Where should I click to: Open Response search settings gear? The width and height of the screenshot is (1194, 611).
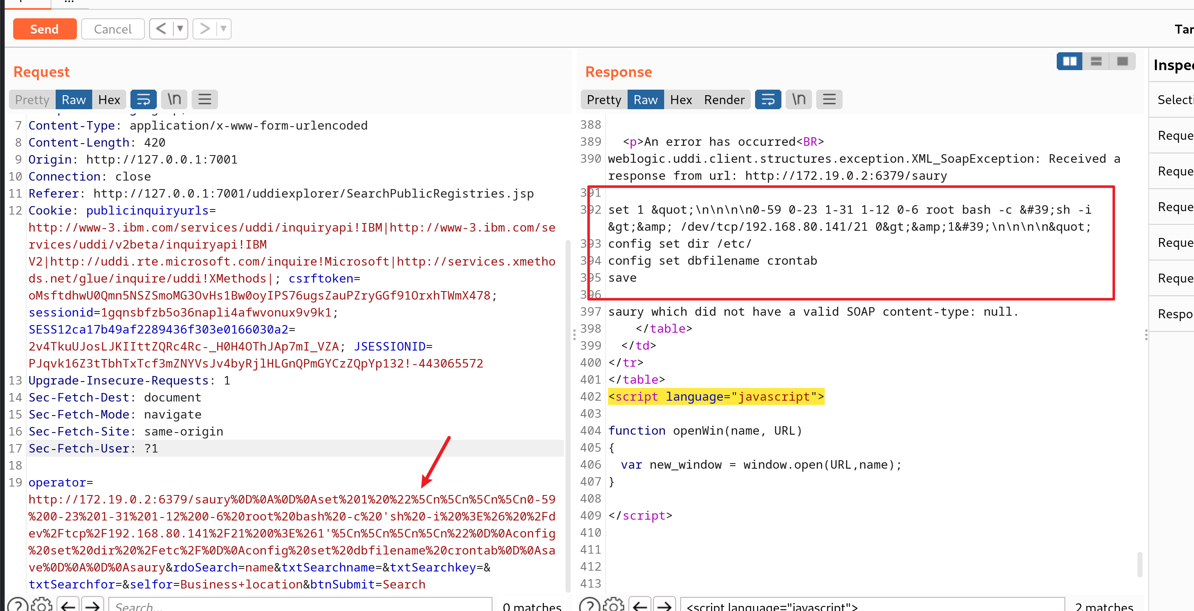[614, 605]
